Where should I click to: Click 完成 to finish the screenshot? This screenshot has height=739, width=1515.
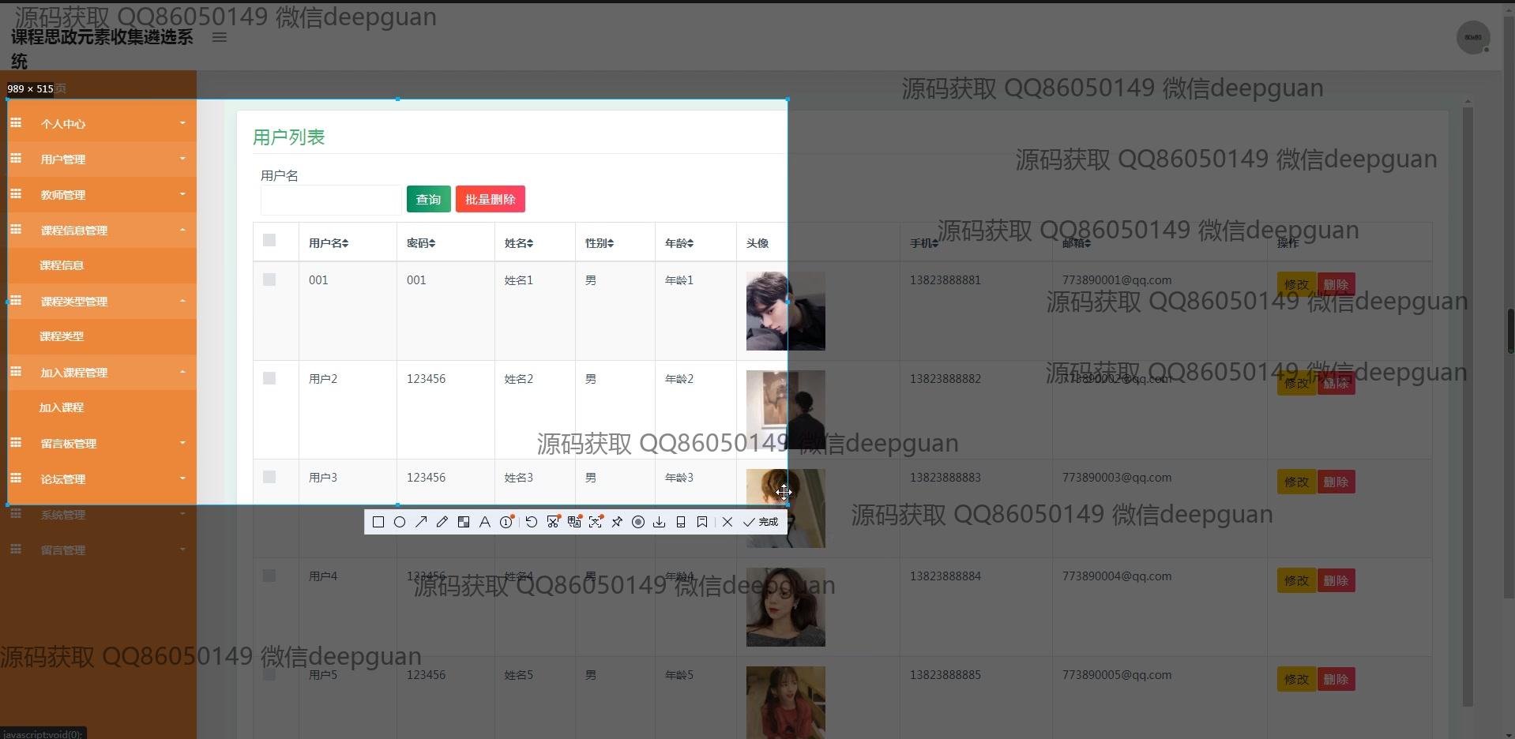[x=761, y=522]
